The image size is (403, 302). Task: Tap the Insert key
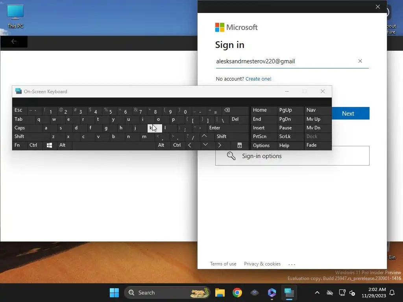[264, 128]
